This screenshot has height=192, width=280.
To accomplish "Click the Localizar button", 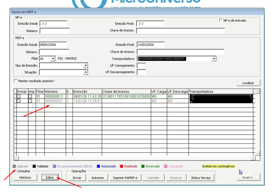I will click(248, 83).
